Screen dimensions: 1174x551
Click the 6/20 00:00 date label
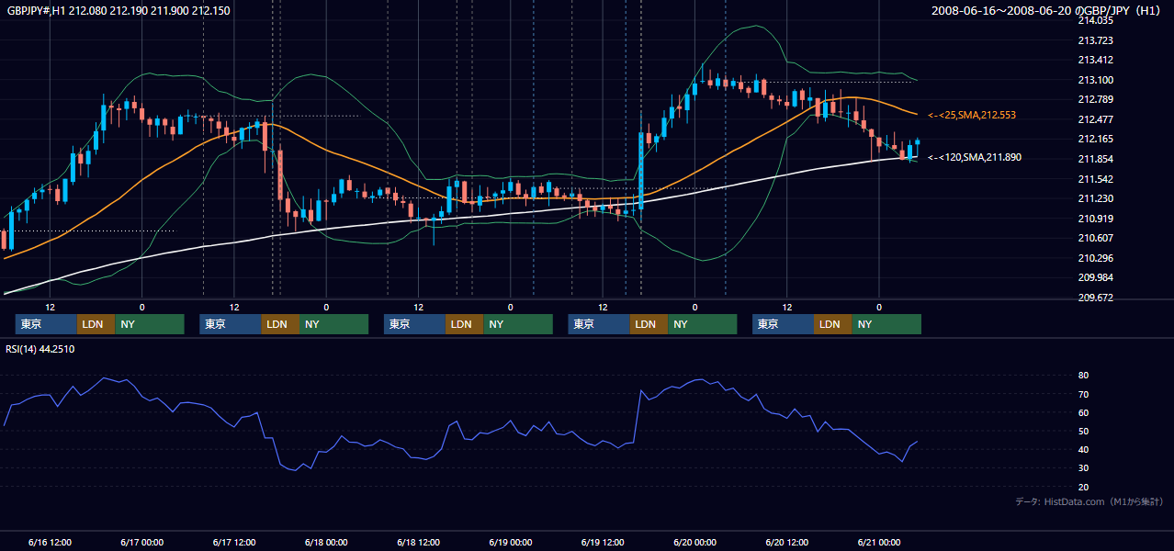coord(694,543)
